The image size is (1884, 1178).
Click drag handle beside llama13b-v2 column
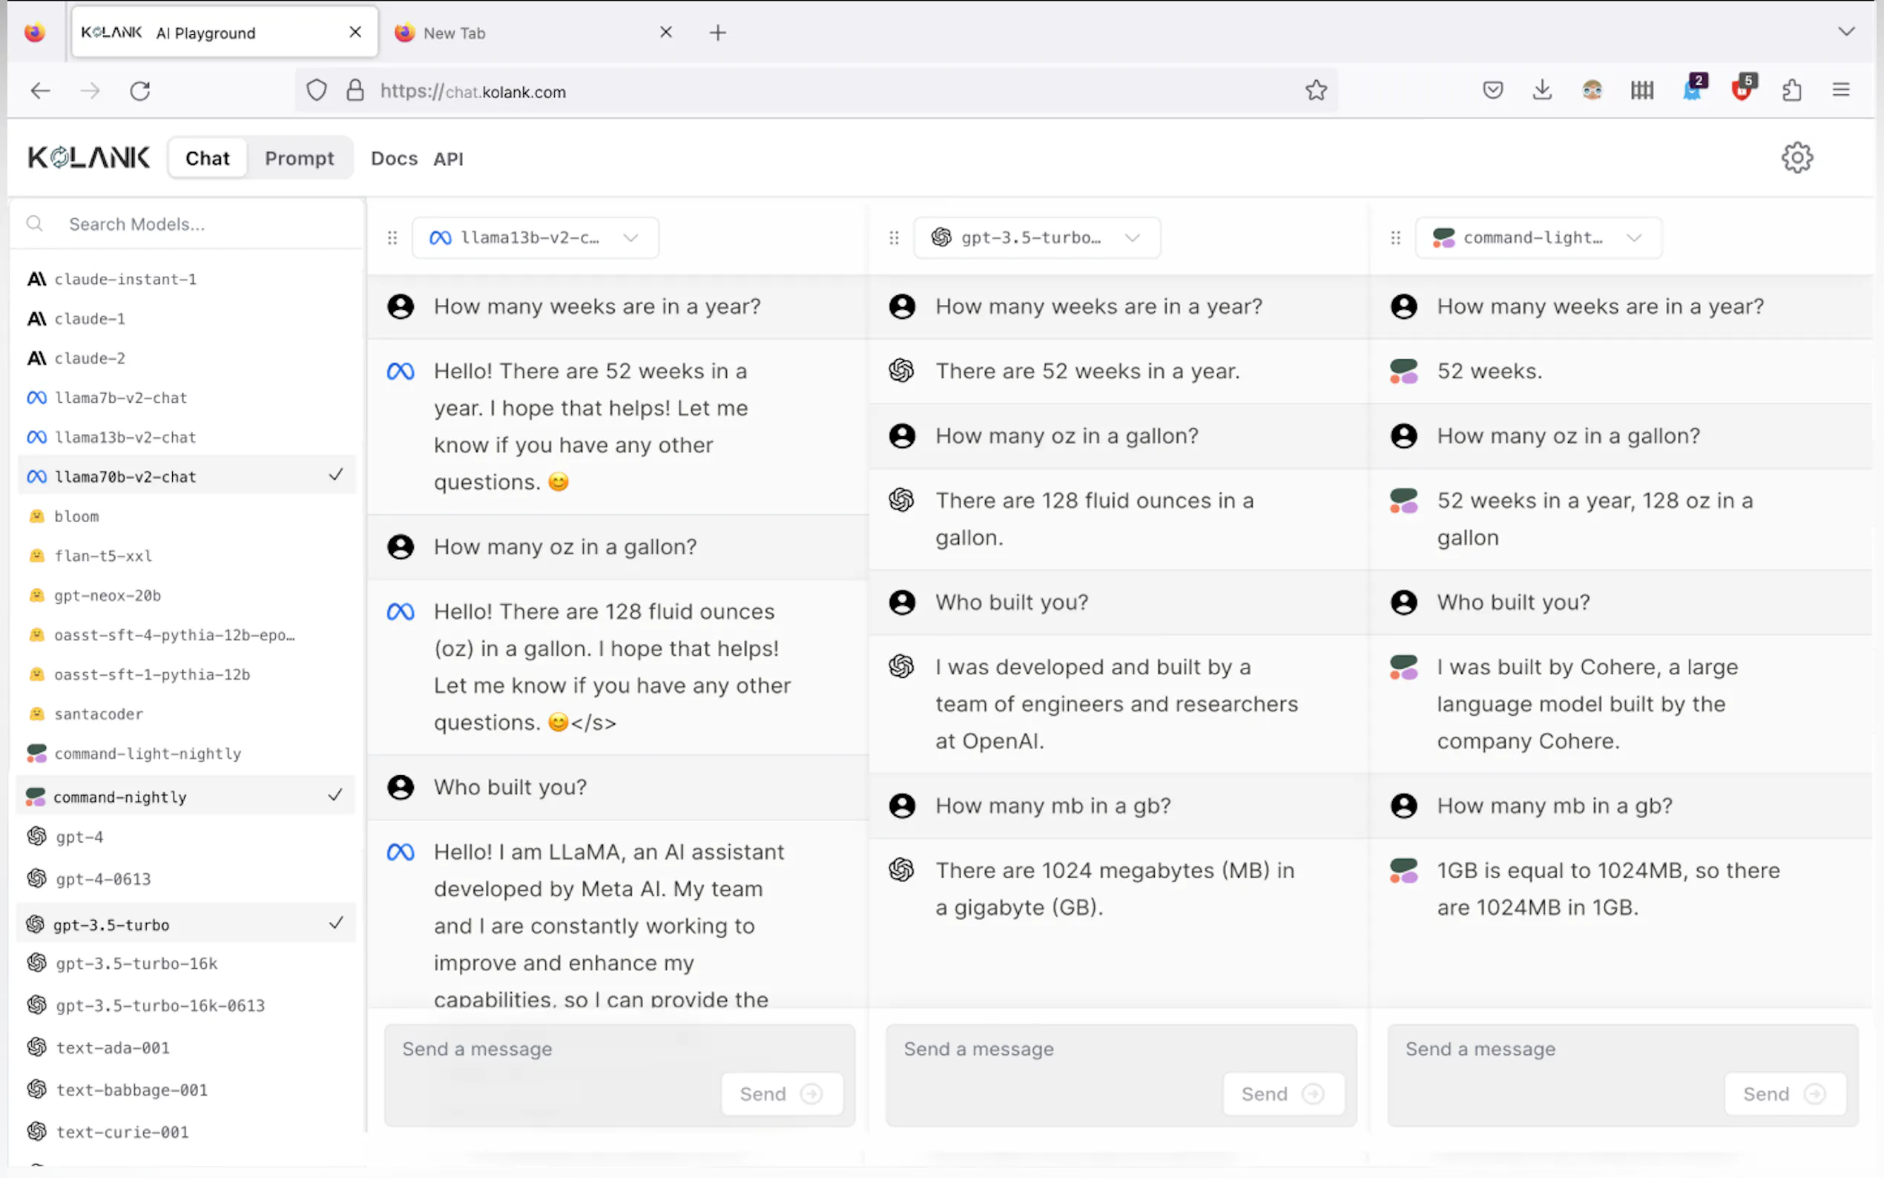click(392, 237)
